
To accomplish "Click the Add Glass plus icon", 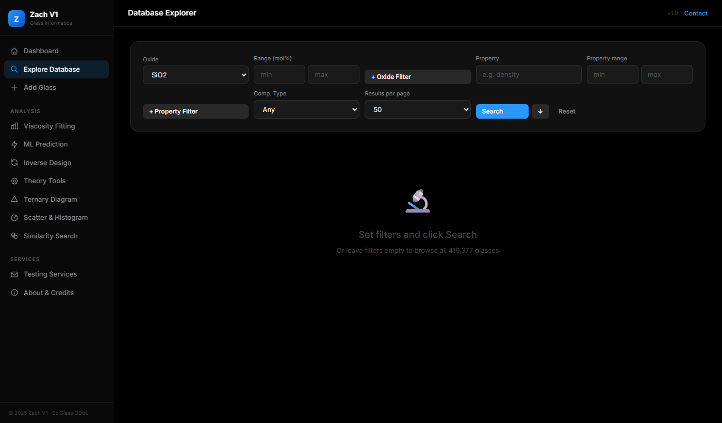I will pos(14,88).
